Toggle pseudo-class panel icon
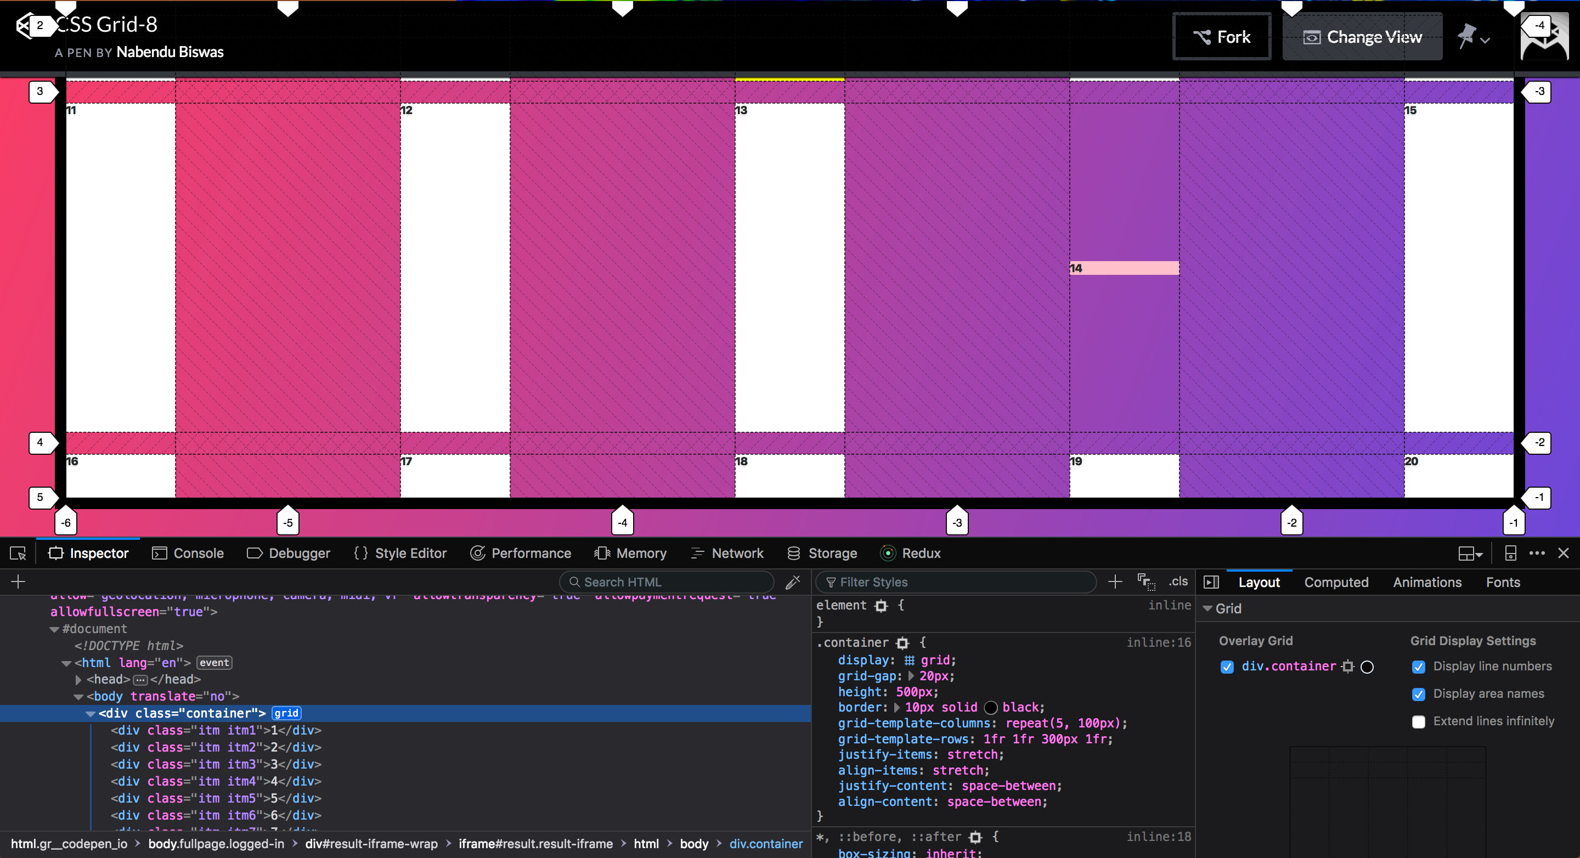The height and width of the screenshot is (858, 1580). click(x=1147, y=582)
